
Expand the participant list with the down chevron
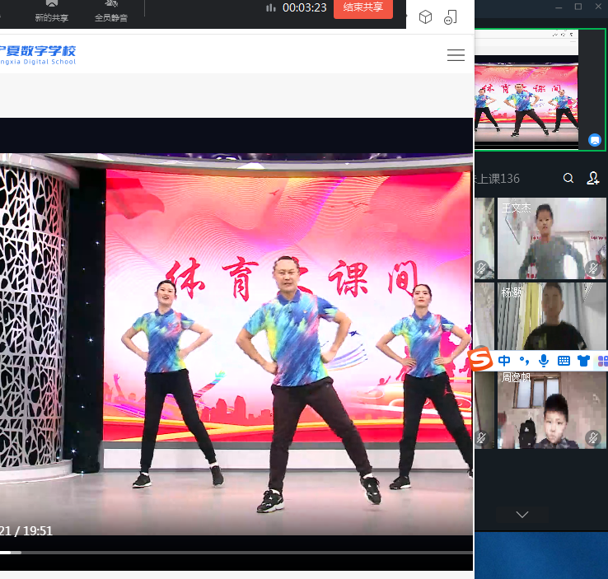pos(522,514)
